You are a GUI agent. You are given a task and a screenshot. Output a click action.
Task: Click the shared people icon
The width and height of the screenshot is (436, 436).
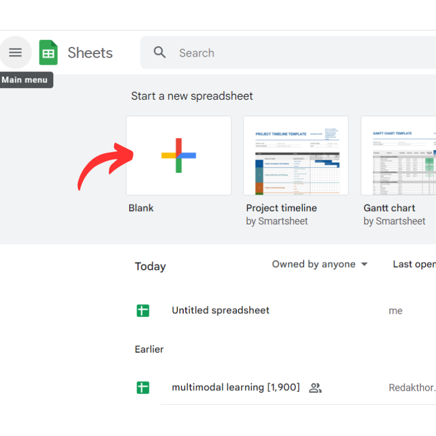(x=316, y=388)
